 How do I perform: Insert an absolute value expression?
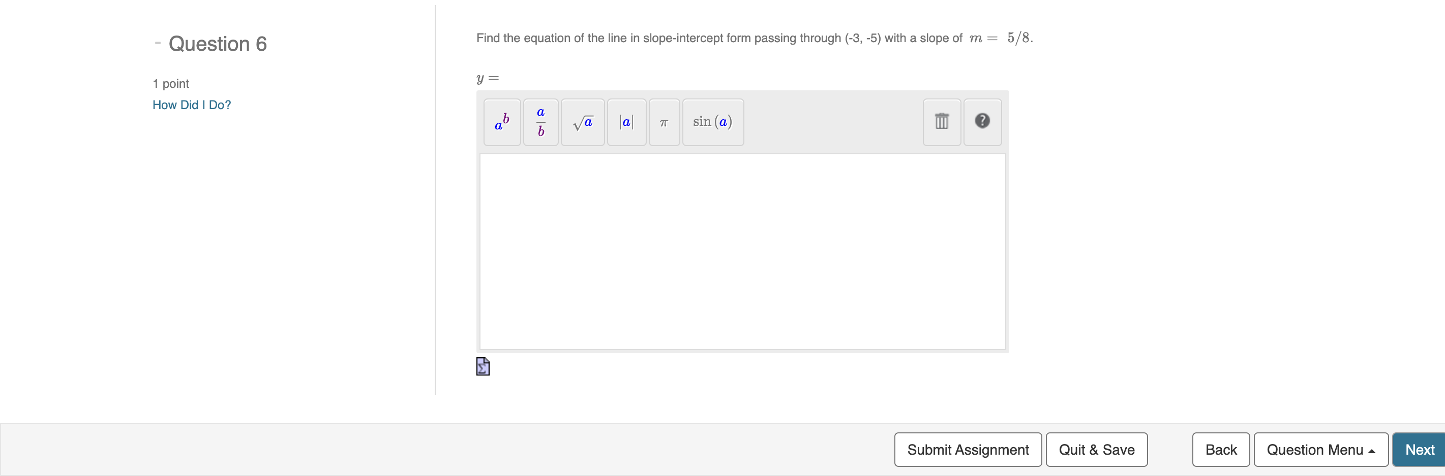tap(625, 122)
